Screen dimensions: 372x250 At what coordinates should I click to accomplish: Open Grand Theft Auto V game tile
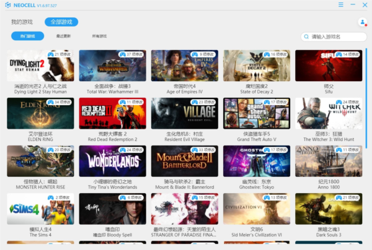coord(257,113)
